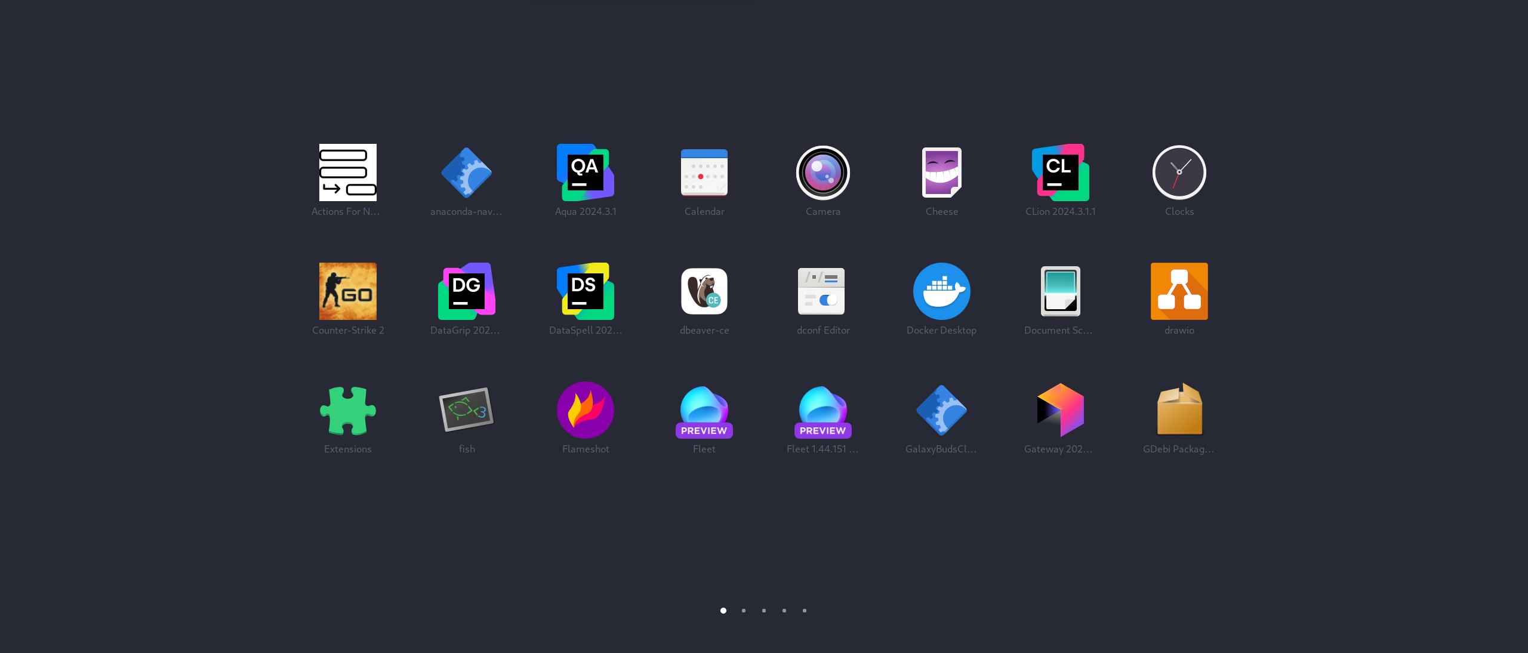Screen dimensions: 1528x653
Task: Open the Docker Desktop app
Action: point(941,291)
